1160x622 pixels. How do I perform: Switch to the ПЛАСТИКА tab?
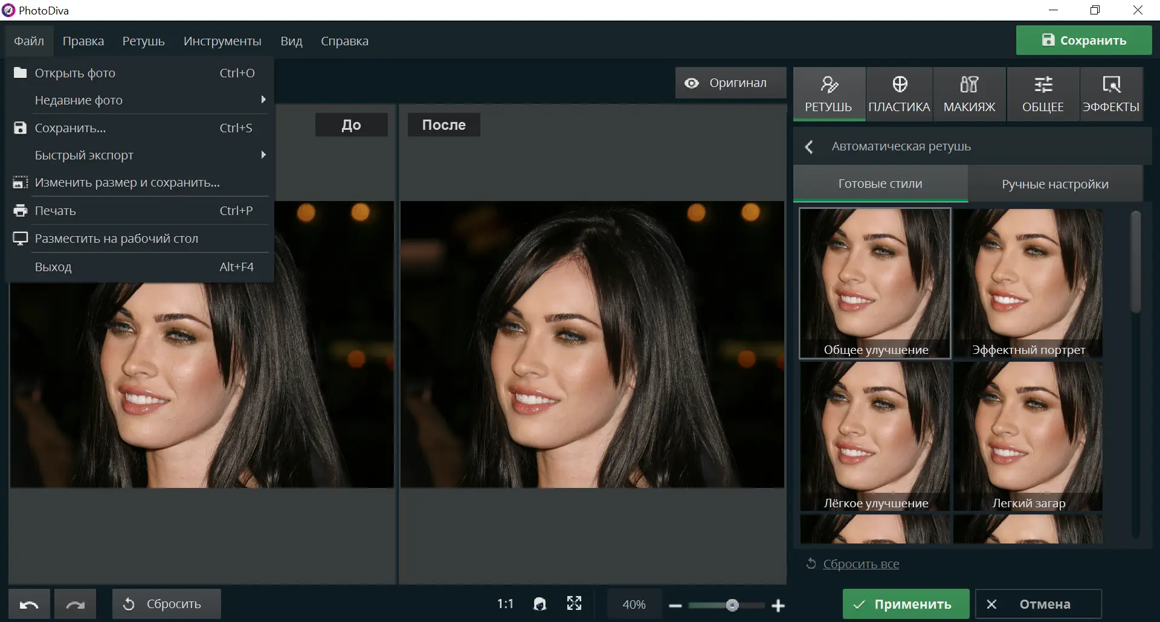tap(899, 94)
